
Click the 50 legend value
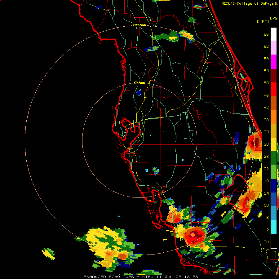[x=266, y=83]
